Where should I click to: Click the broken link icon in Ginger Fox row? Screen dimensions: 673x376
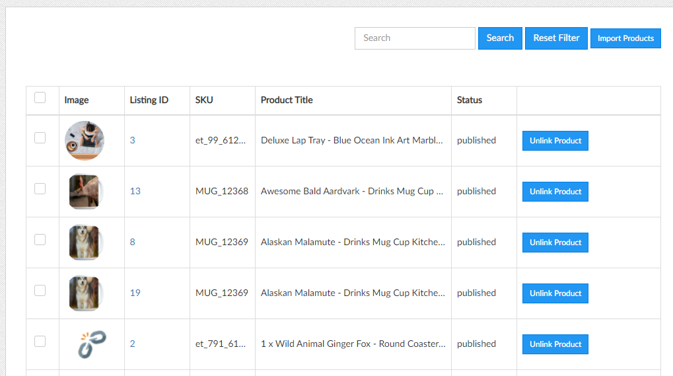(x=91, y=344)
